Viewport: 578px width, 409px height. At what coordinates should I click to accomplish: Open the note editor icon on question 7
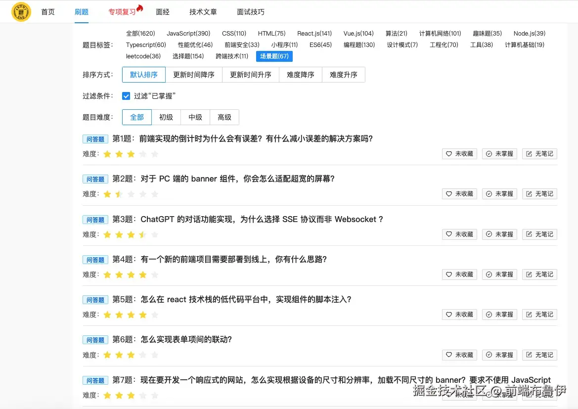(x=530, y=394)
